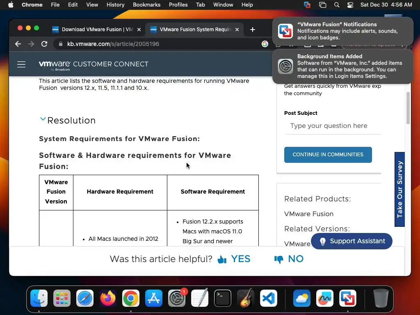Screen dimensions: 420x315
Task: Vote YES article was helpful
Action: [x=234, y=259]
